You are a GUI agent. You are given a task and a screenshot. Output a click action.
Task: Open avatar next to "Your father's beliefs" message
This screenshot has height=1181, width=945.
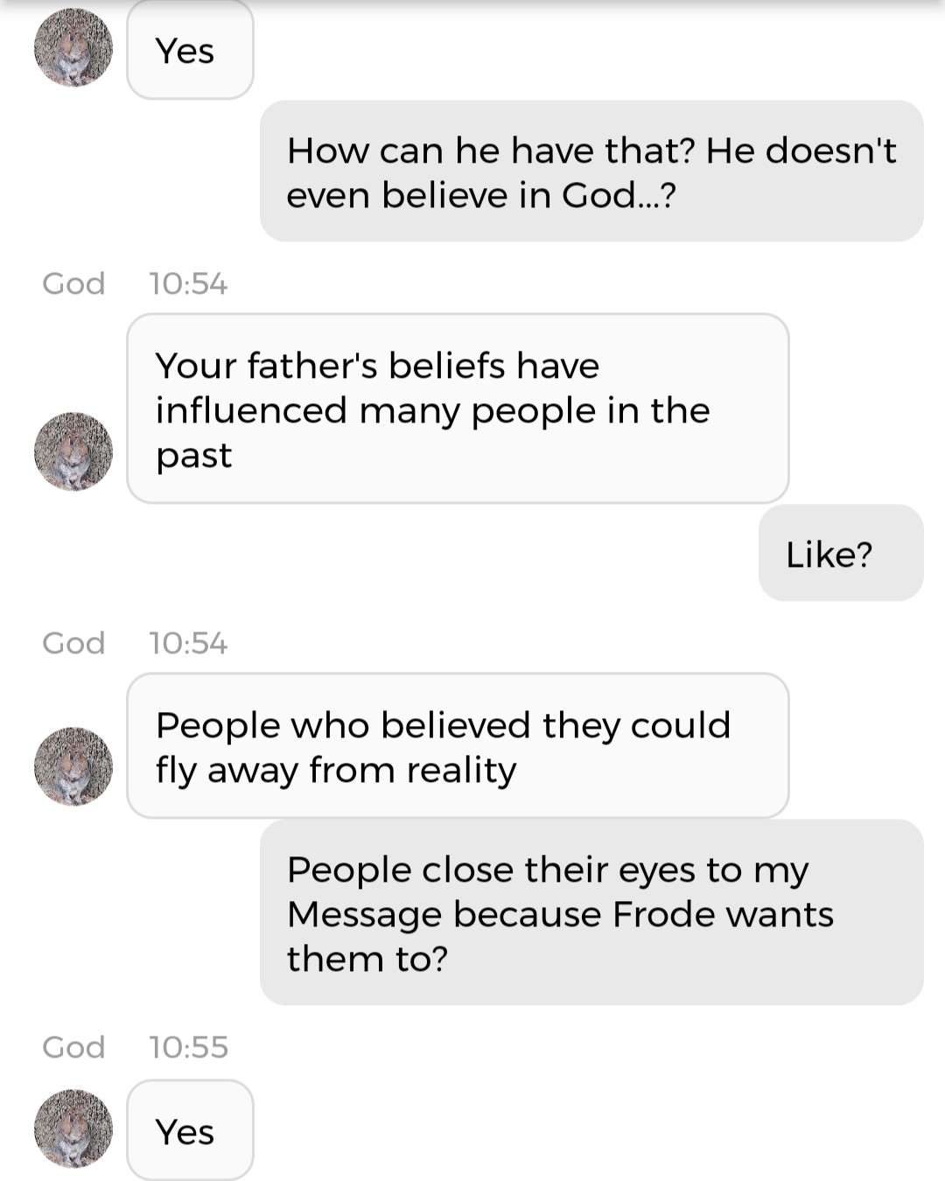pos(73,451)
